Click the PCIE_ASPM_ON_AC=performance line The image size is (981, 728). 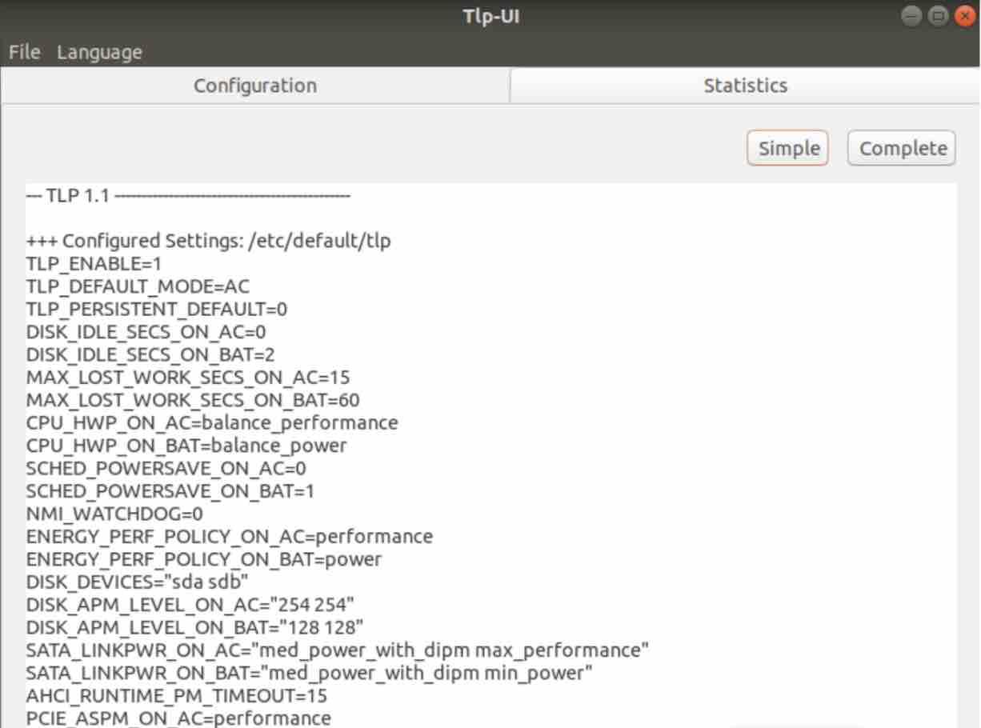click(x=178, y=718)
